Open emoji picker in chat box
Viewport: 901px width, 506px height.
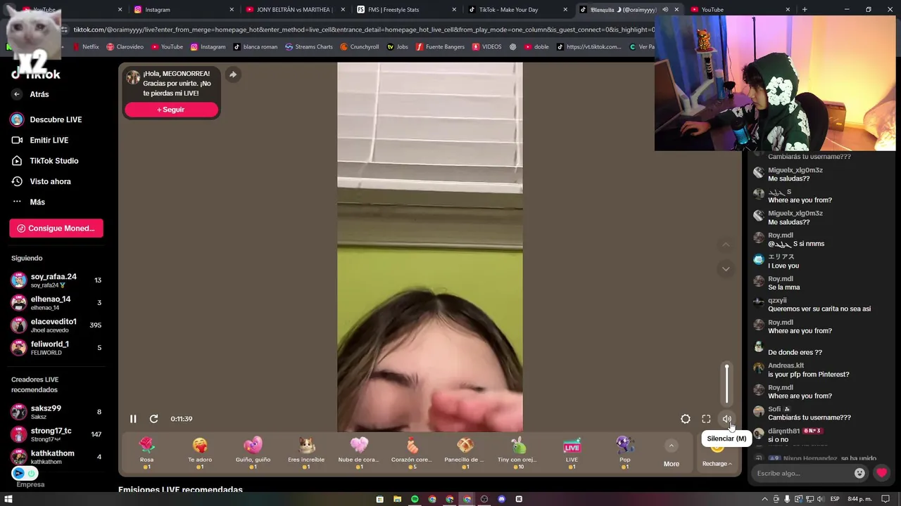(859, 474)
